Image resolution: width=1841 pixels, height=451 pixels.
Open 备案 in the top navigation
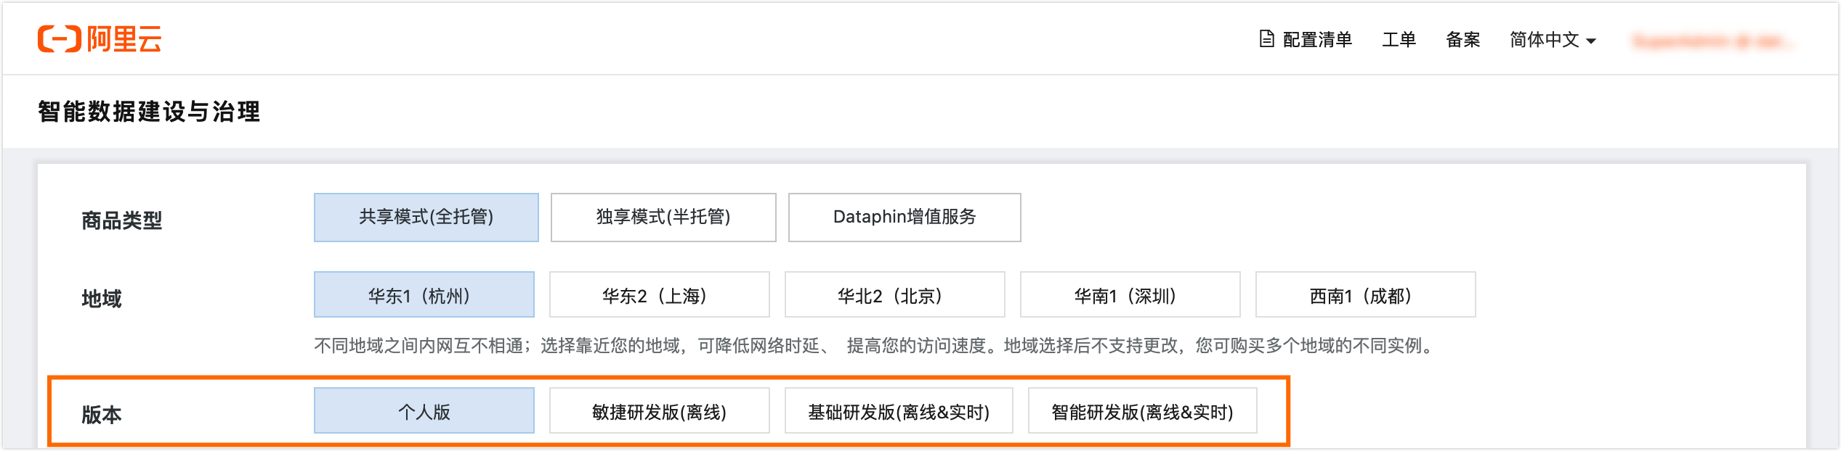pos(1462,40)
